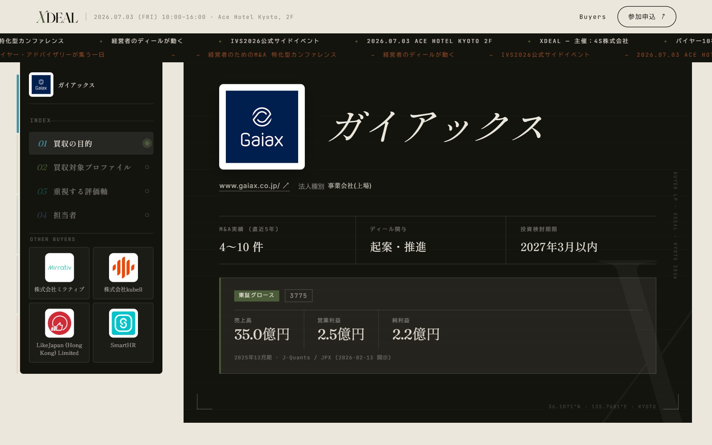Viewport: 712px width, 445px height.
Task: Select index item 03 重視する評価軸
Action: pos(91,191)
